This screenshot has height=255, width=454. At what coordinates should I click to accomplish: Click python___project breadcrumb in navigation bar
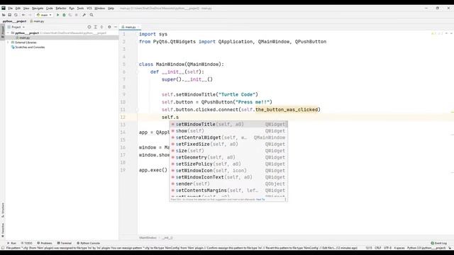point(14,21)
